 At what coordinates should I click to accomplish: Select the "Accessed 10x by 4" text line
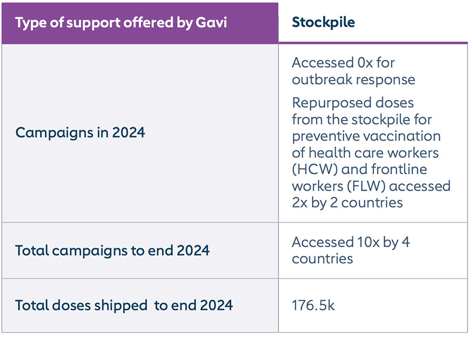351,242
